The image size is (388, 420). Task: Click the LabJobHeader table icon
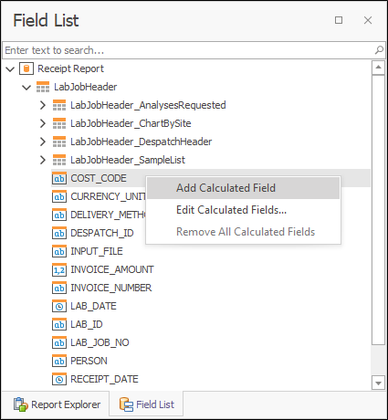[x=43, y=87]
